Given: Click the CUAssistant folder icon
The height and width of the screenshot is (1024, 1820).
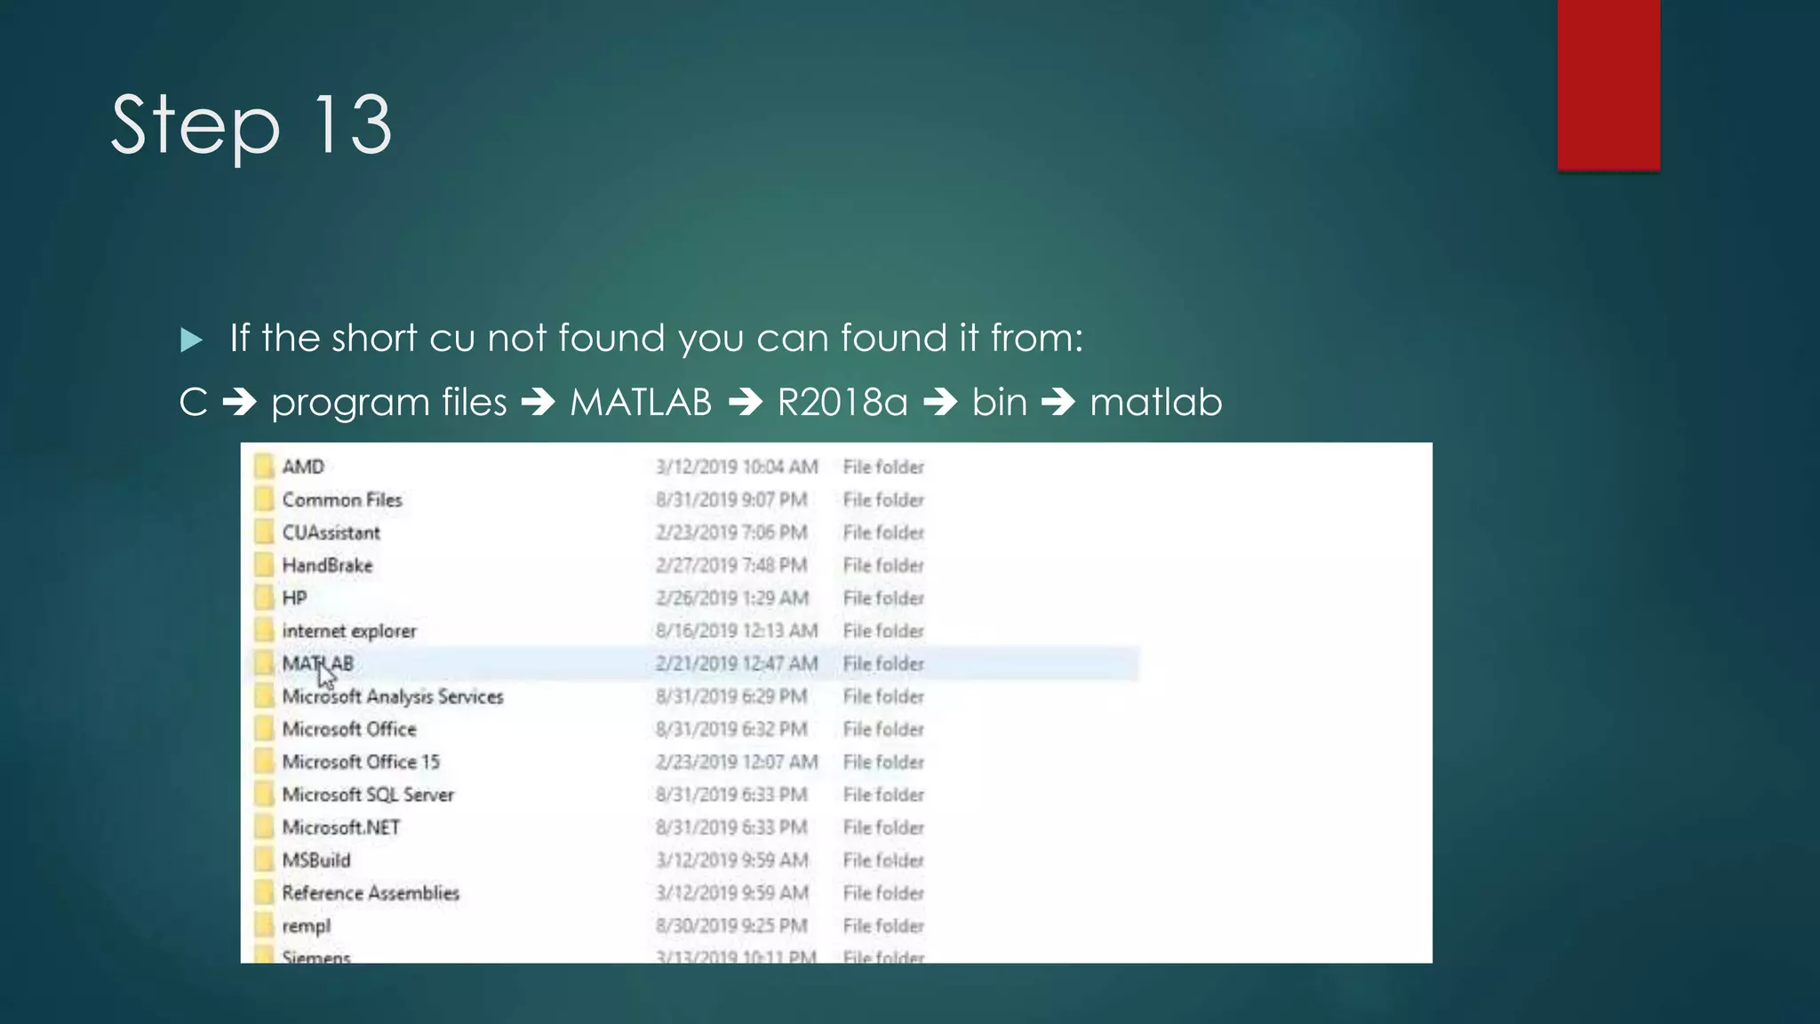Looking at the screenshot, I should 264,532.
